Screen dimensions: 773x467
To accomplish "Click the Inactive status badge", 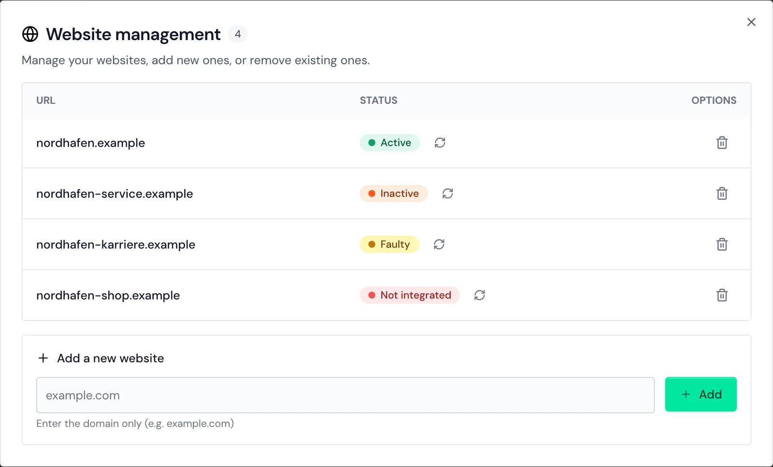I will pos(394,193).
